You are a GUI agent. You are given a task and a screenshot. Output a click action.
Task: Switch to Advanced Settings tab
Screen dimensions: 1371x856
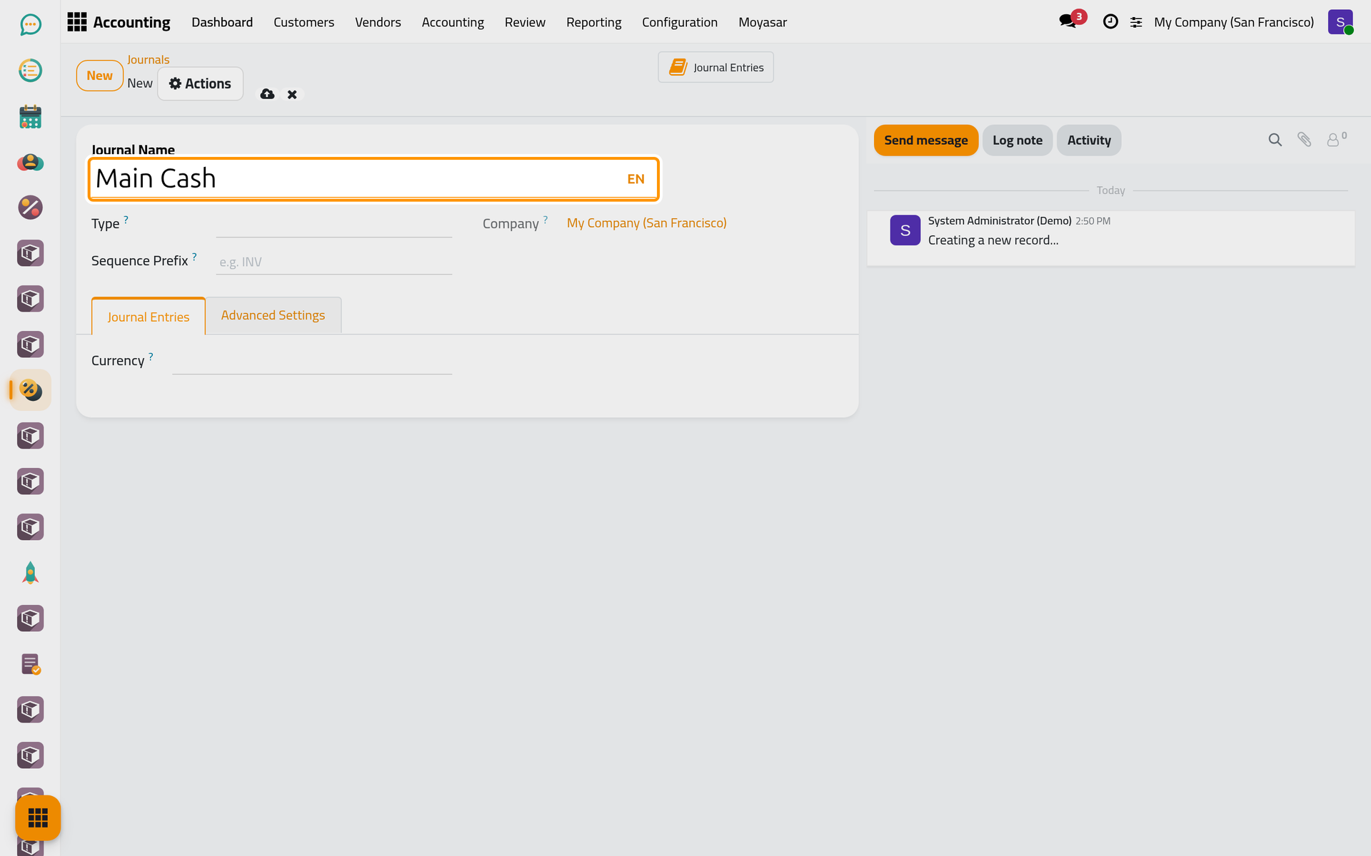coord(273,315)
